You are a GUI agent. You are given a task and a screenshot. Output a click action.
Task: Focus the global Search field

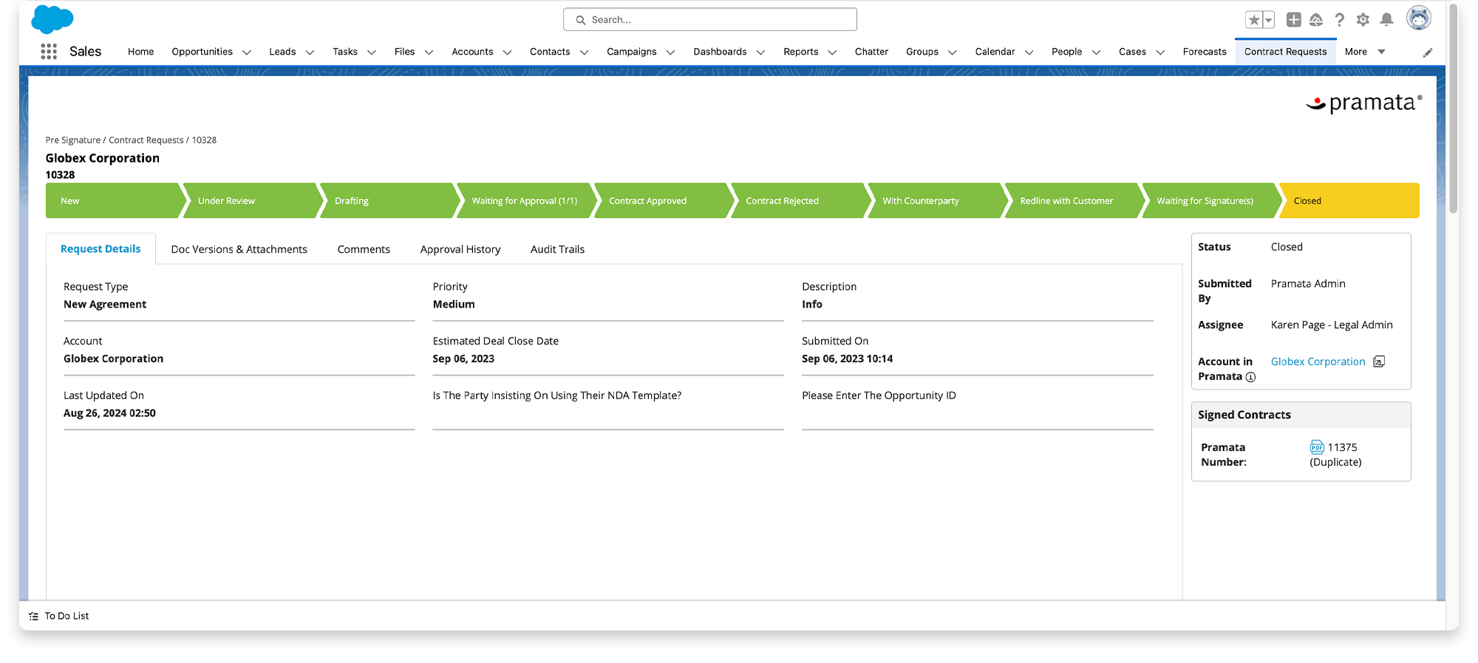click(710, 19)
